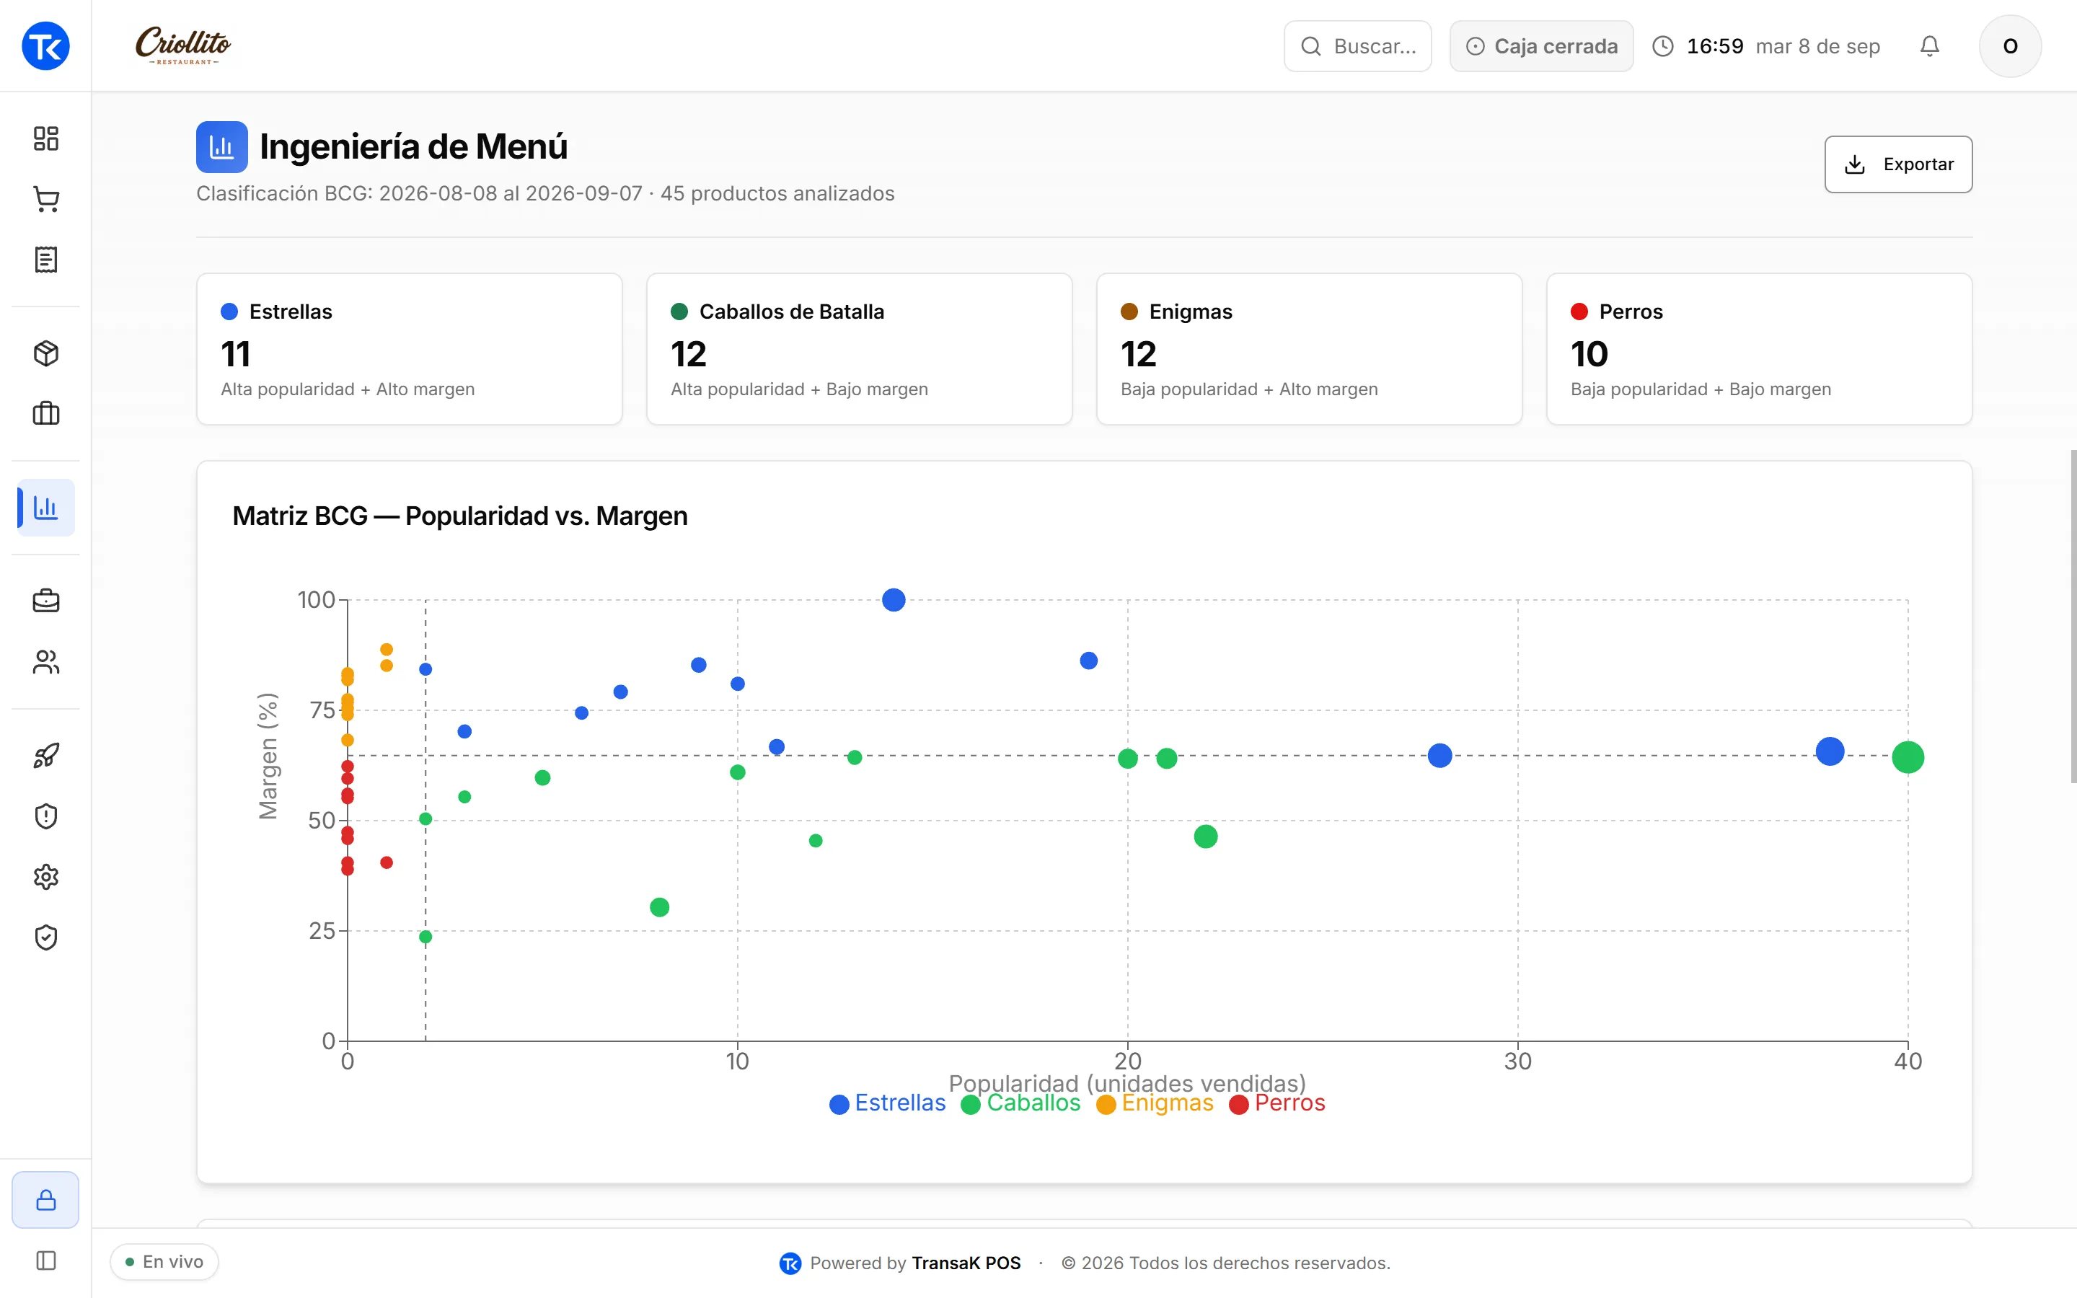This screenshot has height=1298, width=2077.
Task: Click the page vertical scrollbar
Action: coord(2073,617)
